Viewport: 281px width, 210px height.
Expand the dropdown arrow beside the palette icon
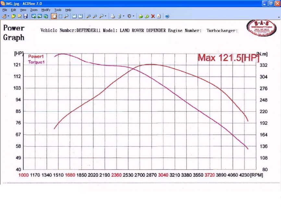click(8, 16)
